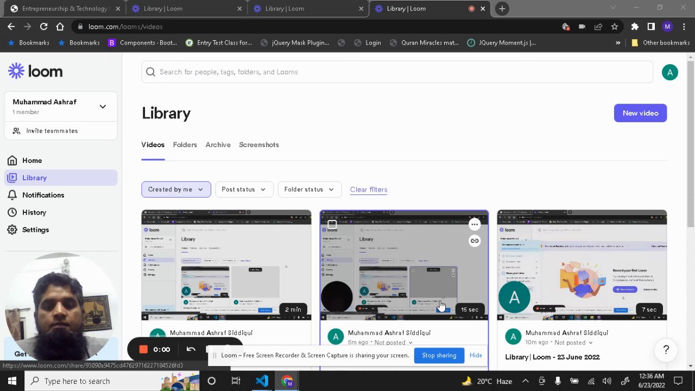The width and height of the screenshot is (695, 391).
Task: Switch to the Archive tab
Action: (x=218, y=144)
